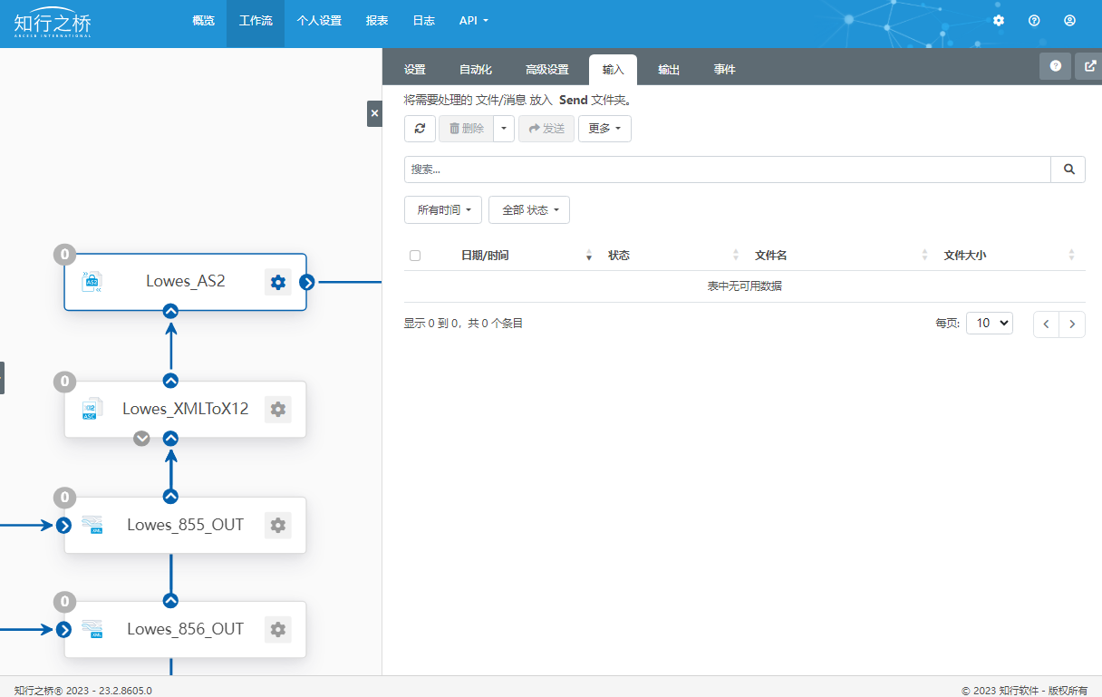Expand the 所有时间 time filter dropdown
The image size is (1102, 697).
(443, 210)
